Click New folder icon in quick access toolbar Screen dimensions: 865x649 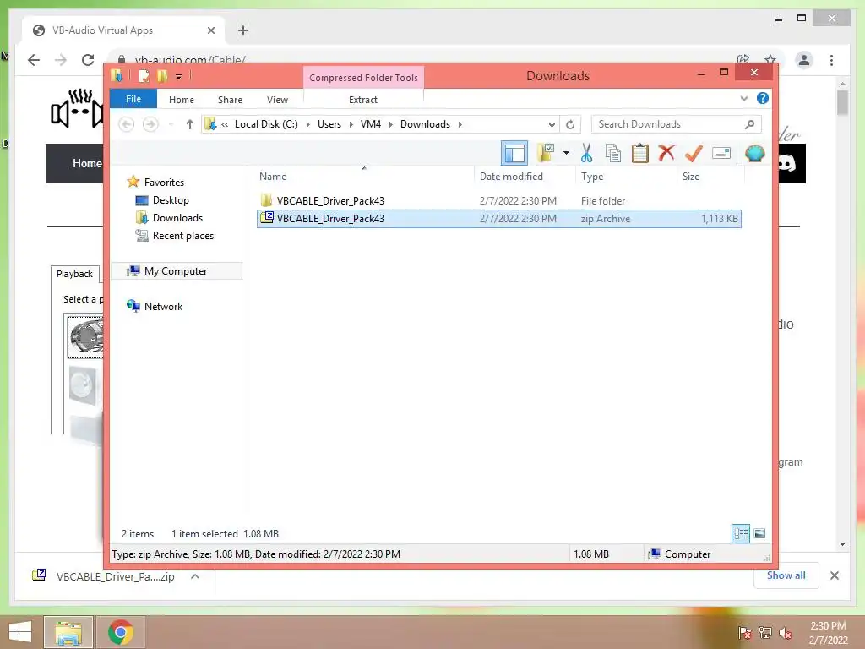tap(161, 76)
